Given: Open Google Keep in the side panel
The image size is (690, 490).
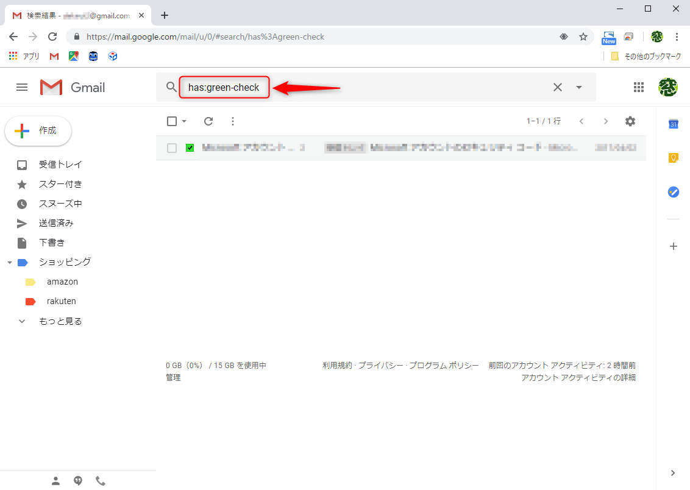Looking at the screenshot, I should point(673,158).
